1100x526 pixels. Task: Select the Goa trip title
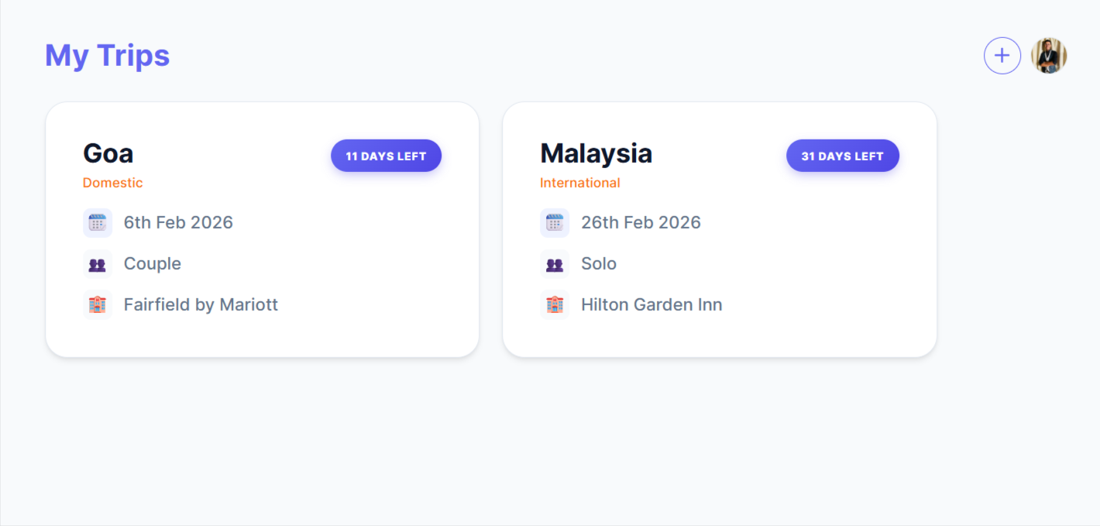pos(108,153)
